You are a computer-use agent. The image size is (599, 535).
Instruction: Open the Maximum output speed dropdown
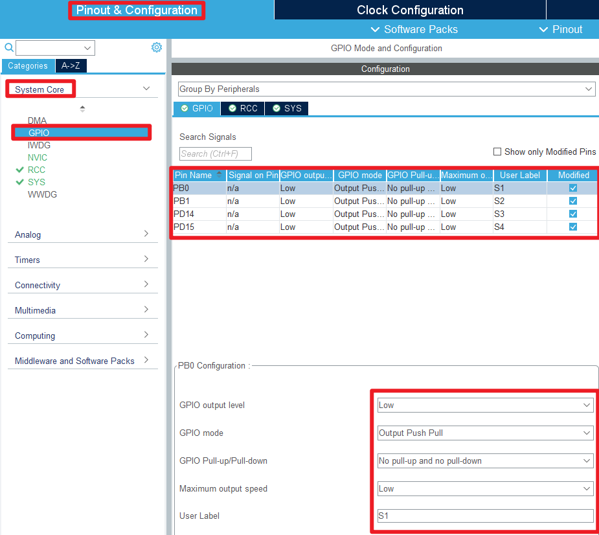coord(485,489)
